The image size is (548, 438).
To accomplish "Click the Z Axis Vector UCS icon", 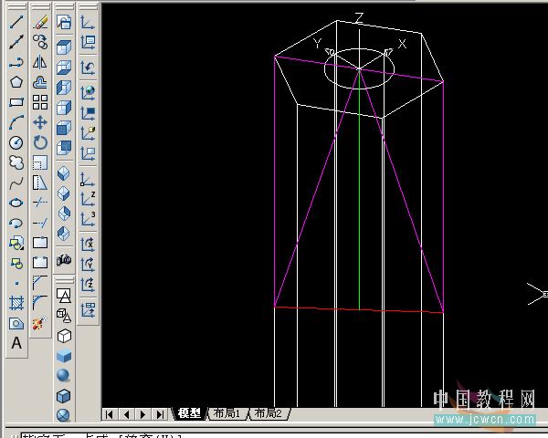I will 88,199.
